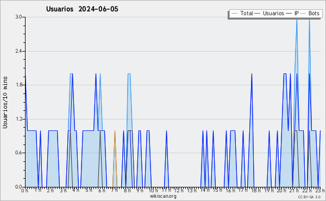The width and height of the screenshot is (326, 201).
Task: Click the '15 h' x-axis label
Action: pos(217,190)
